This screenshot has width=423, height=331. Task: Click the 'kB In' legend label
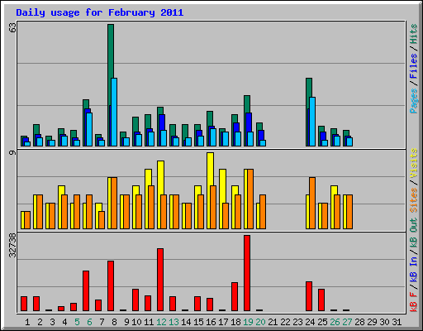point(414,269)
